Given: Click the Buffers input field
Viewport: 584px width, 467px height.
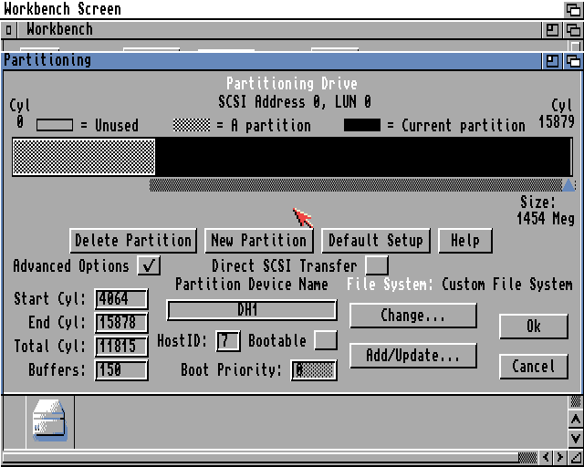Looking at the screenshot, I should click(x=121, y=370).
